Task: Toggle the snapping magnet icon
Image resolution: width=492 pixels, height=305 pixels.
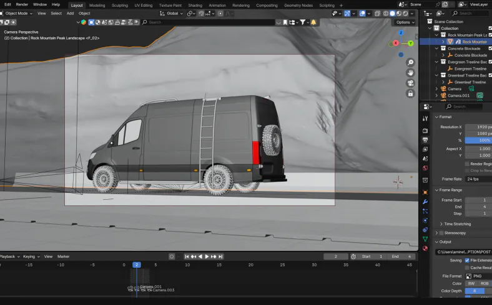Action: coord(201,14)
